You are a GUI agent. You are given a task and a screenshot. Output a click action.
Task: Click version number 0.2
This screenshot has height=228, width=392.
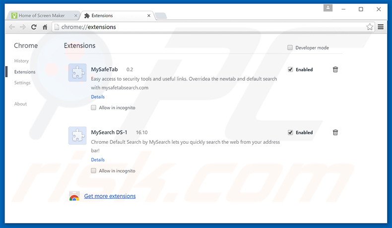[x=130, y=70]
